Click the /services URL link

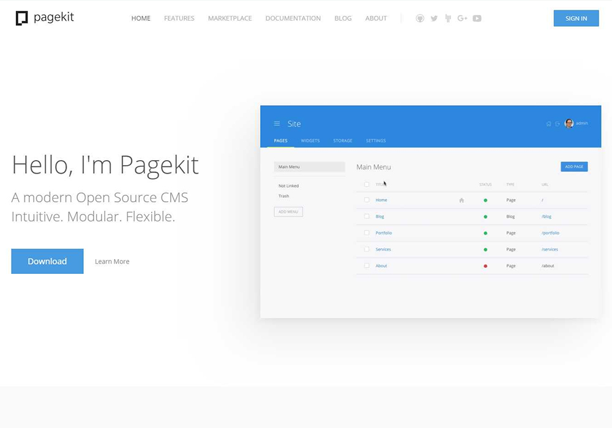(x=550, y=249)
